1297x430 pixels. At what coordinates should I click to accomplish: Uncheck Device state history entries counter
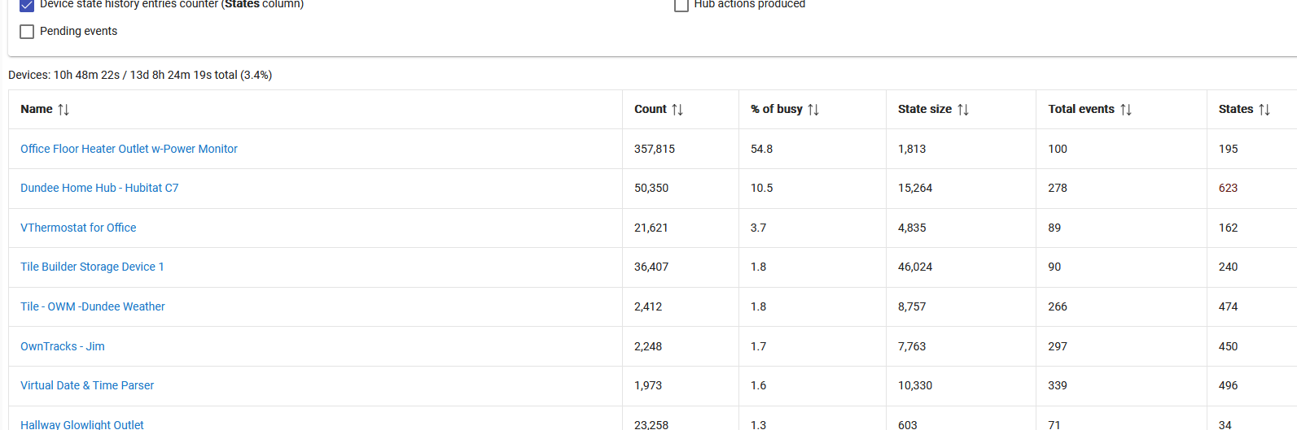pyautogui.click(x=27, y=5)
